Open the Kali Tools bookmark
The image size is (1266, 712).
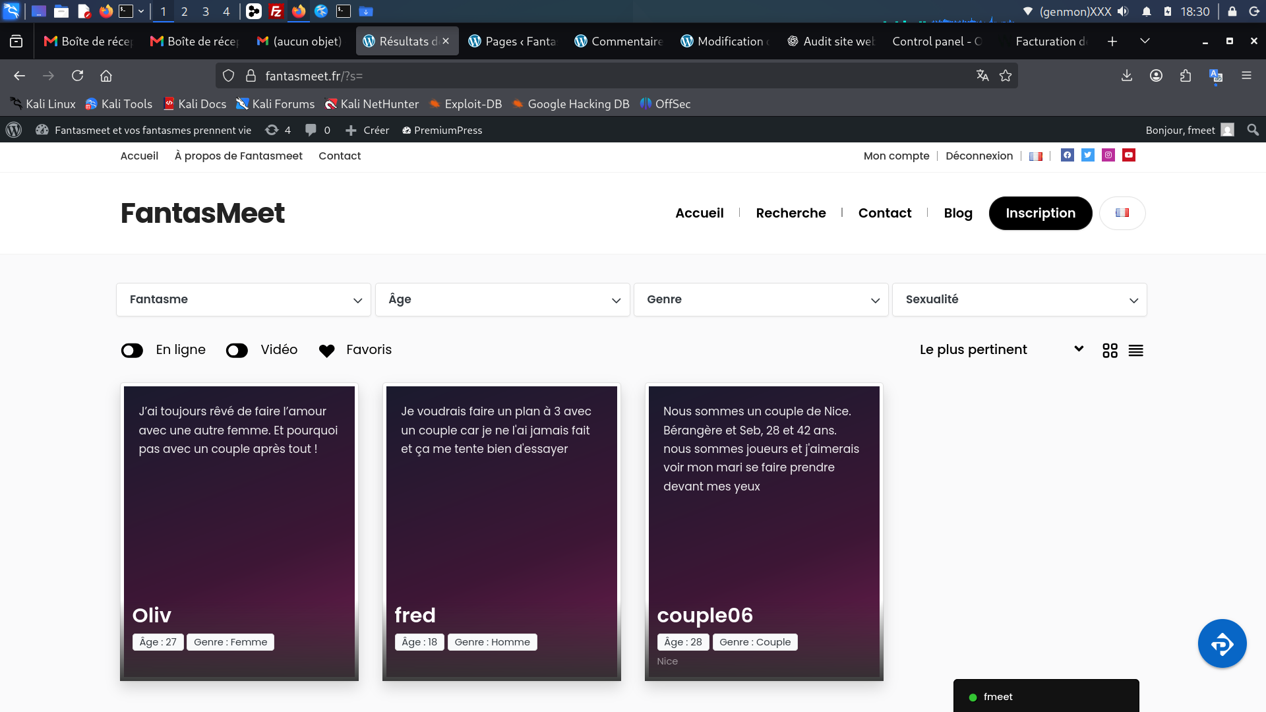[x=119, y=104]
